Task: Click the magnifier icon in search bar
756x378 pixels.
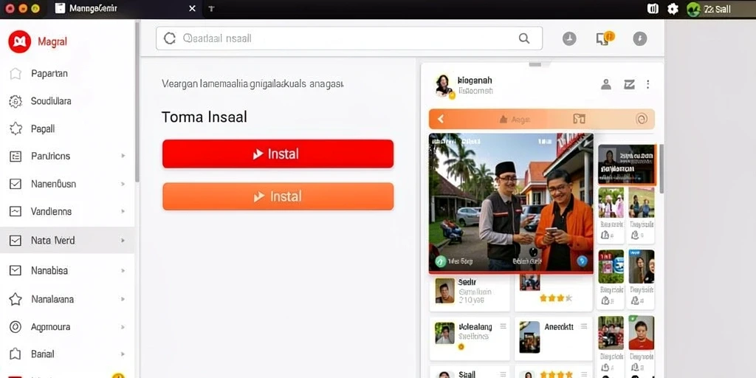Action: [524, 38]
